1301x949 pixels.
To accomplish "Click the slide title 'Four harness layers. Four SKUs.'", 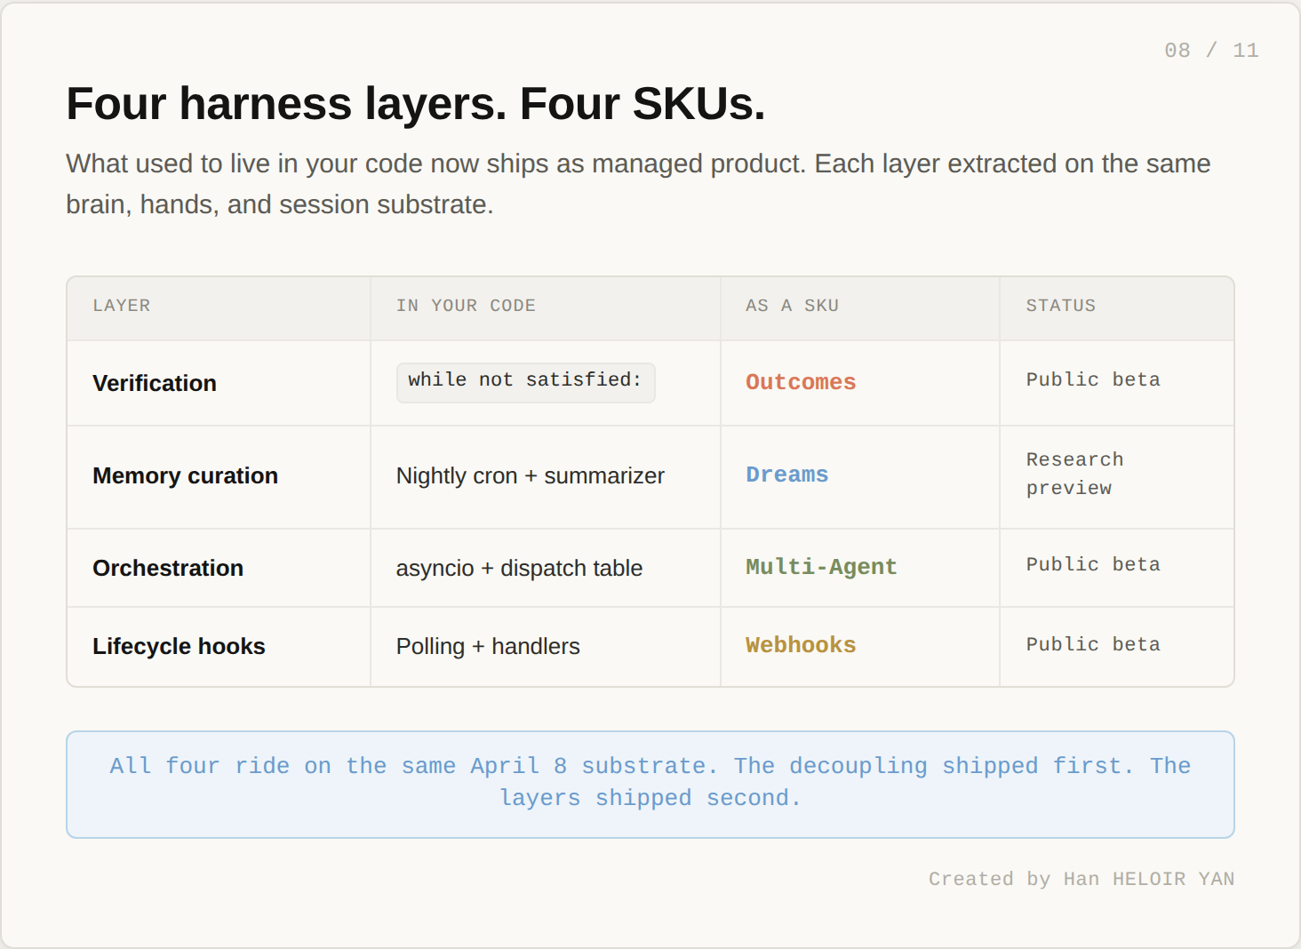I will (415, 104).
